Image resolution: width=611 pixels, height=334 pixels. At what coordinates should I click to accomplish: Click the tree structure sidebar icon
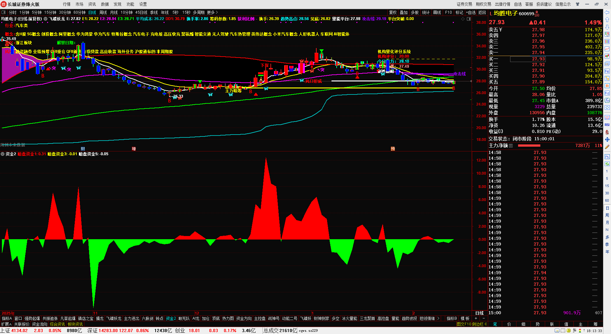[607, 79]
